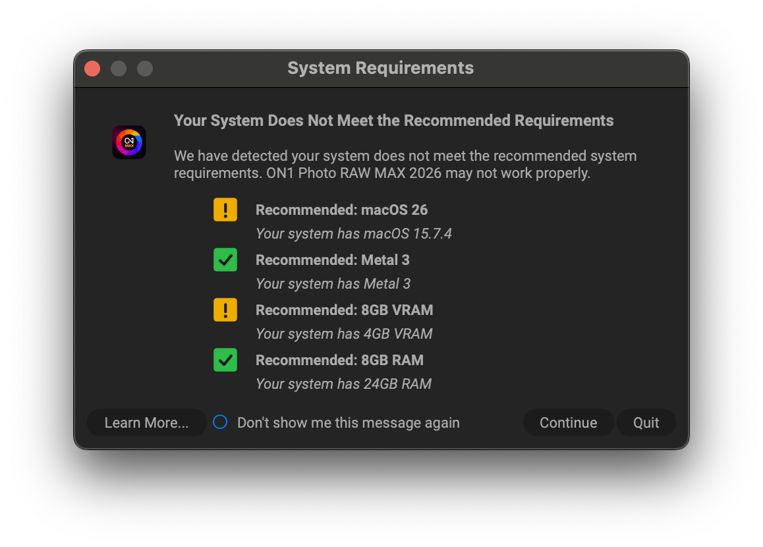Screen dimensions: 763x547
Task: Click the green checkmark icon beside Metal 3
Action: (225, 260)
